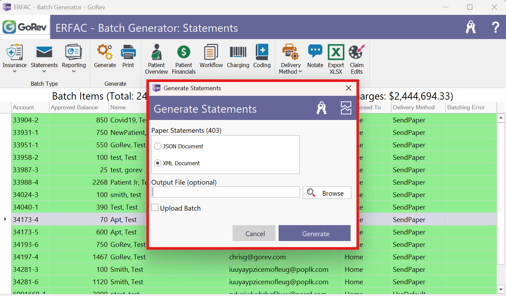Select the XML Document radio option
Image resolution: width=506 pixels, height=296 pixels.
pyautogui.click(x=158, y=163)
